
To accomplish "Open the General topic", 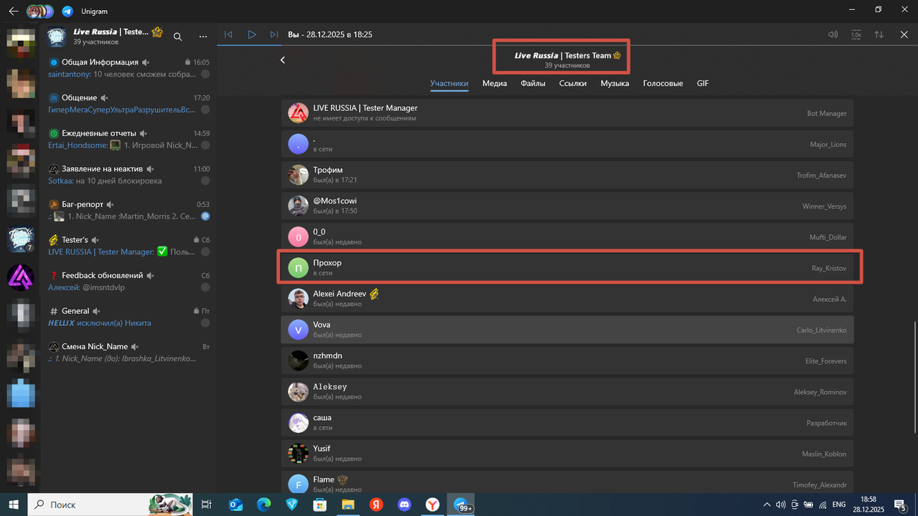I will (x=129, y=317).
